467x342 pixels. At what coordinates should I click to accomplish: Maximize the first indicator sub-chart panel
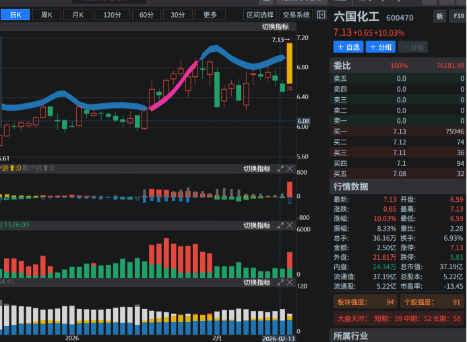[280, 169]
